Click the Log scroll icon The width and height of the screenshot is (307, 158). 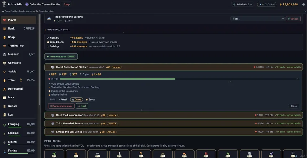pos(5,114)
